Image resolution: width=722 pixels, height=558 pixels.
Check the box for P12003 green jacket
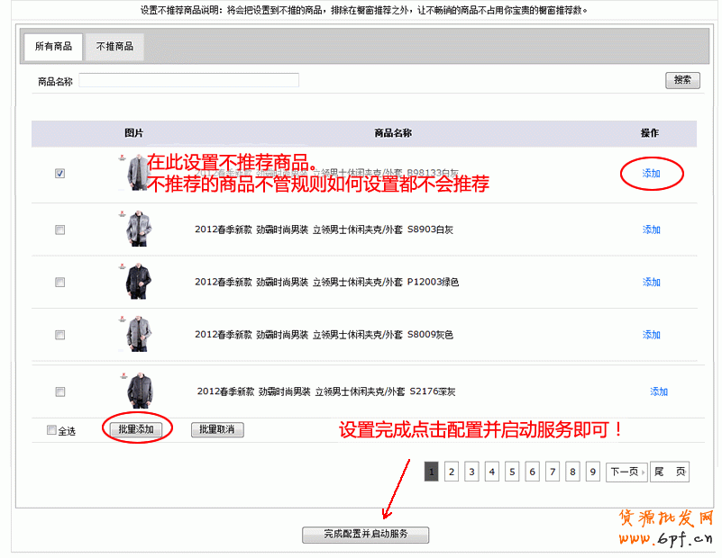59,282
